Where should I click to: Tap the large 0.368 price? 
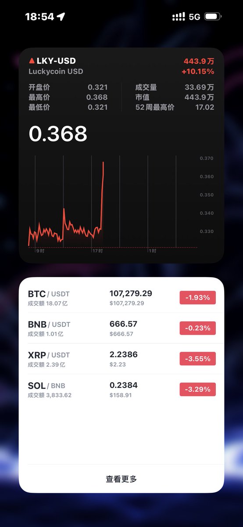pos(58,134)
